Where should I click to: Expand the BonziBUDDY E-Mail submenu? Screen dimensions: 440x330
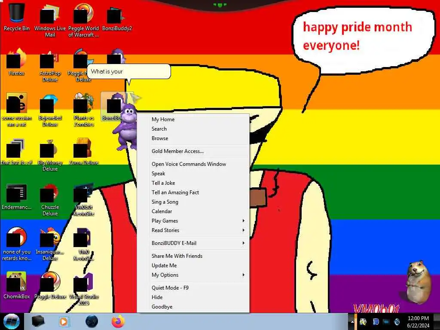pyautogui.click(x=198, y=243)
